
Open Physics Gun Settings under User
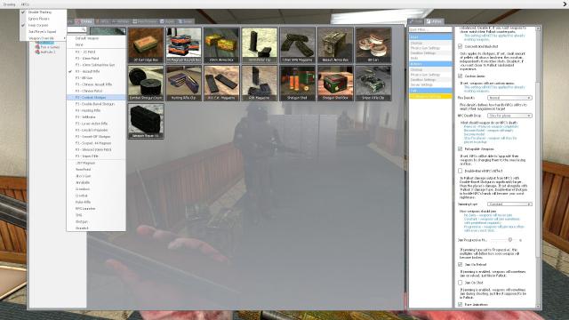click(x=430, y=48)
